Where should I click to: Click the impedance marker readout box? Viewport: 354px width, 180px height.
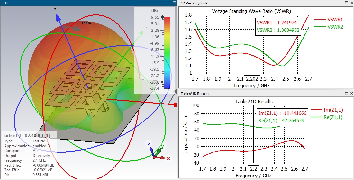tap(282, 117)
